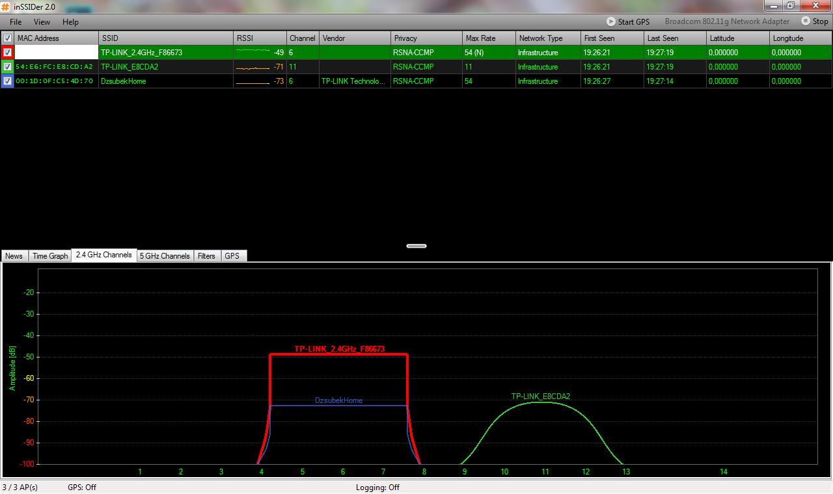Sort by SSID column header
This screenshot has width=833, height=494.
pos(166,38)
